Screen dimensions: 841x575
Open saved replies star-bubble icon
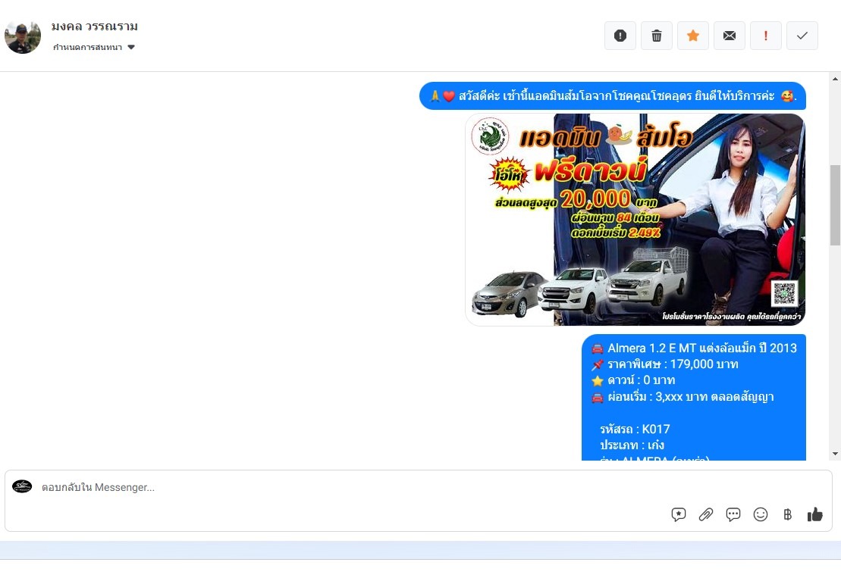pyautogui.click(x=679, y=514)
